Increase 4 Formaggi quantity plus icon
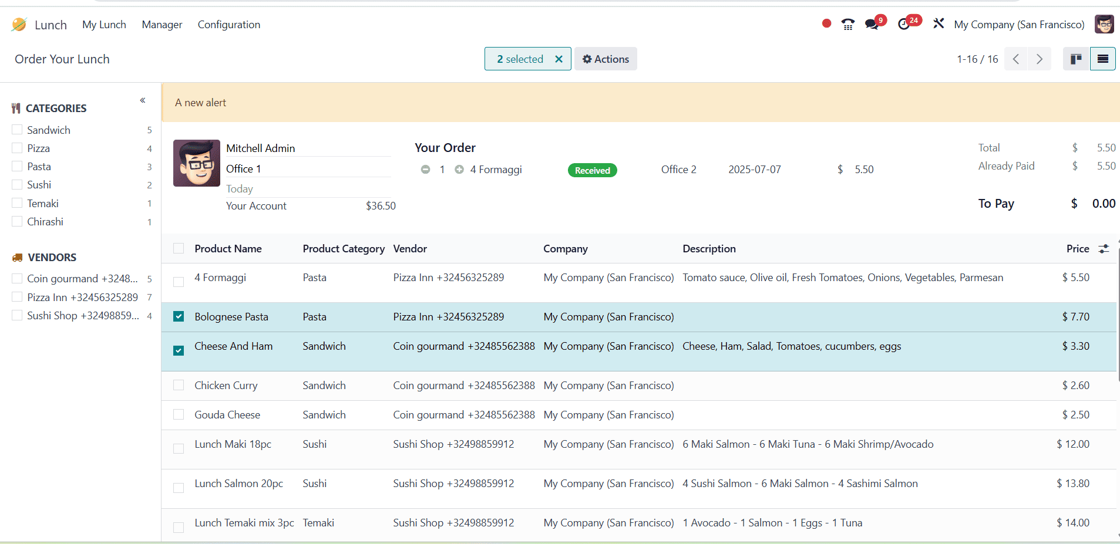1120x544 pixels. pos(459,170)
